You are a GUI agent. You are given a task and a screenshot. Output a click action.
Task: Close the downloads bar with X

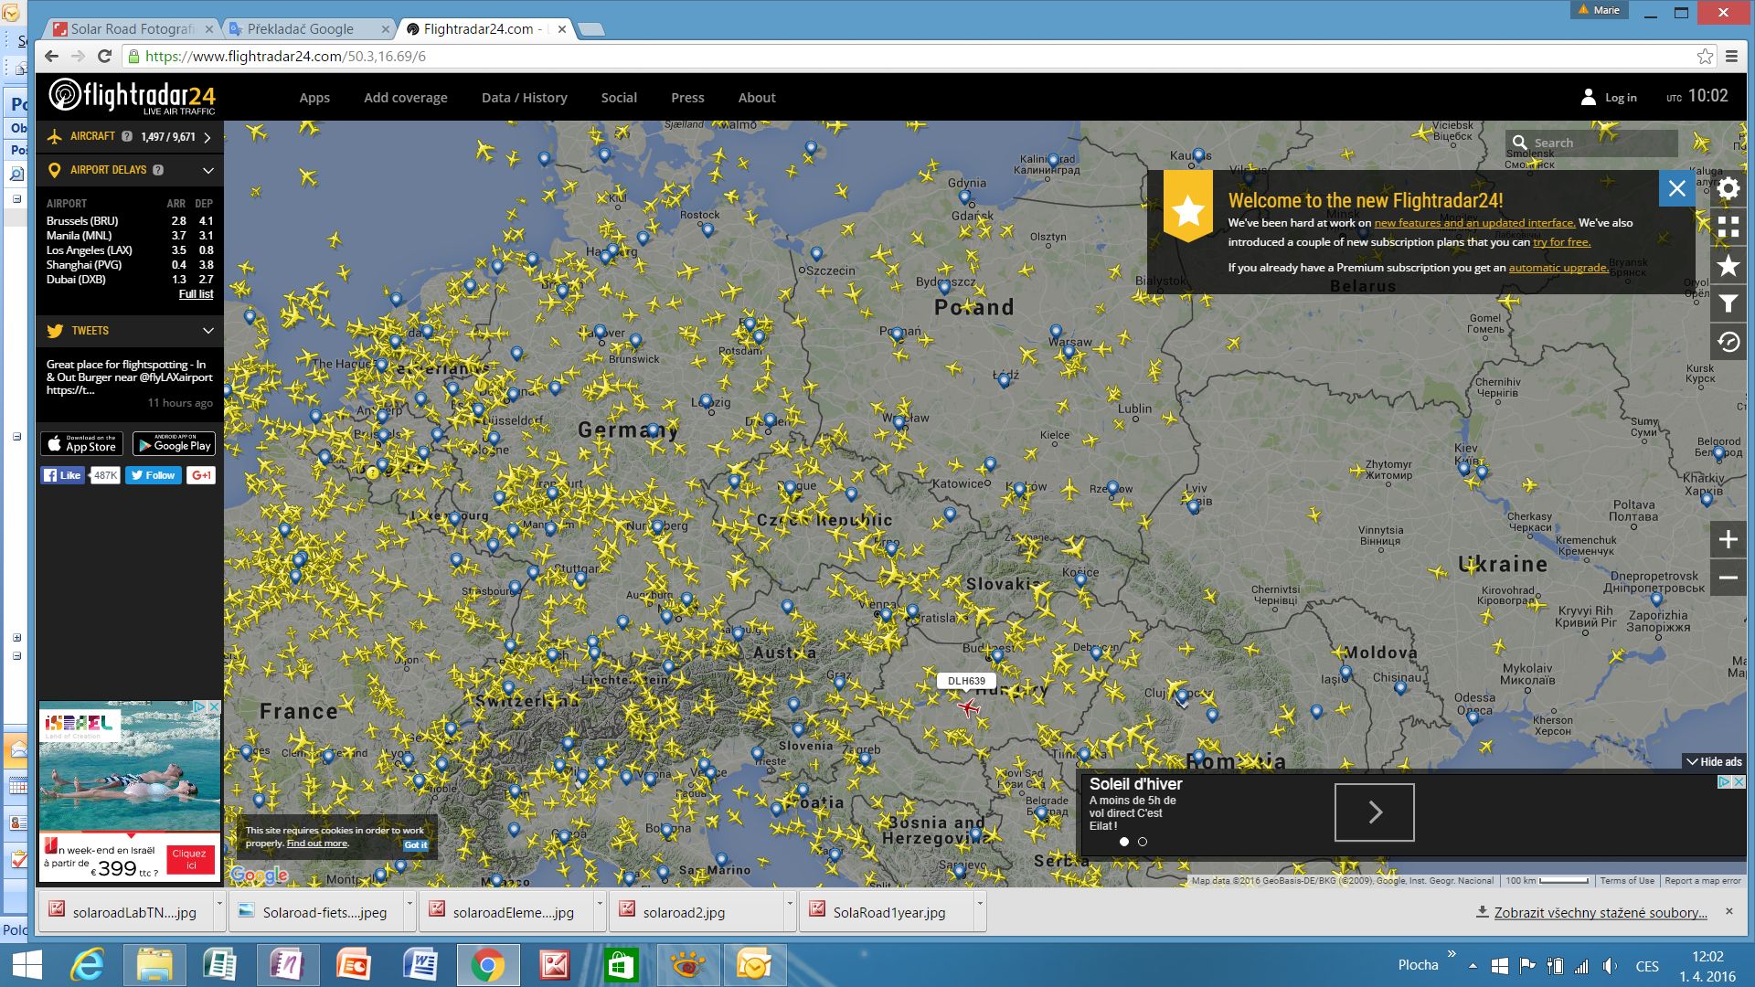tap(1728, 911)
